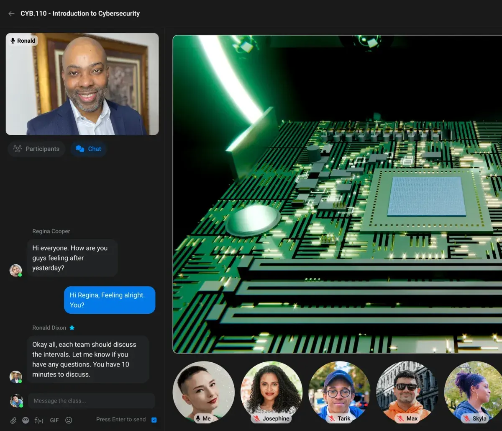
Task: Click the attach file paperclip icon
Action: tap(13, 420)
